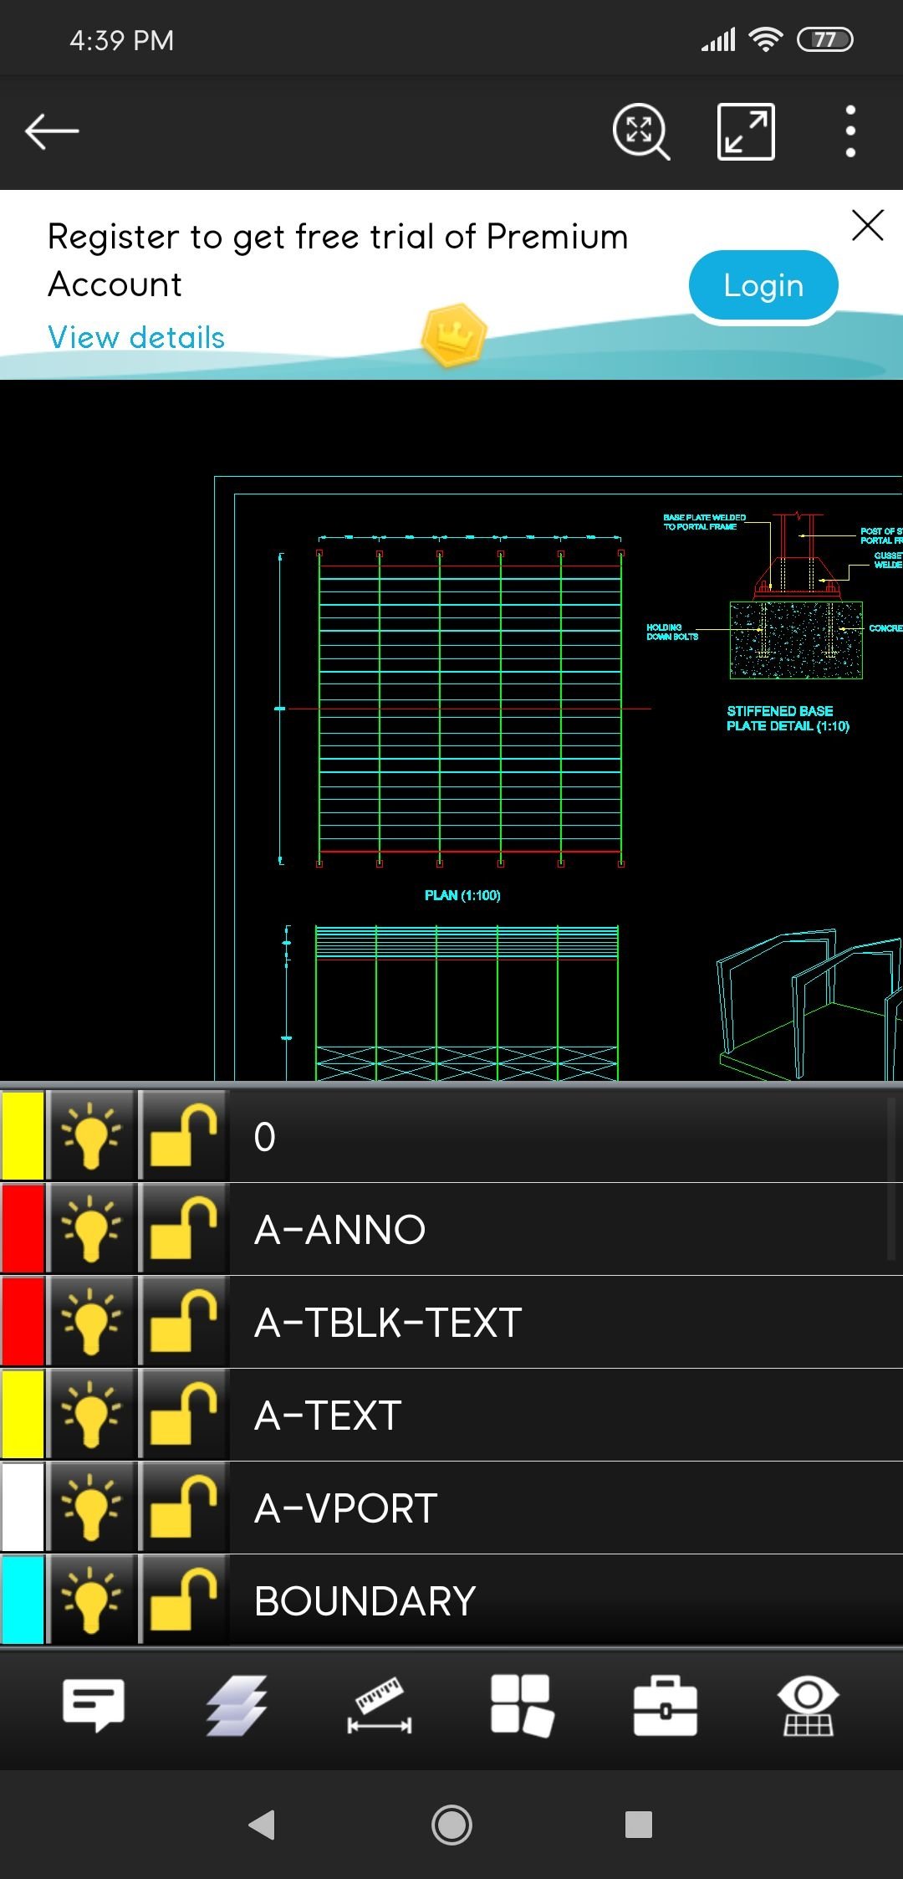
Task: Toggle visibility bulb of A-TEXT layer
Action: (x=91, y=1415)
